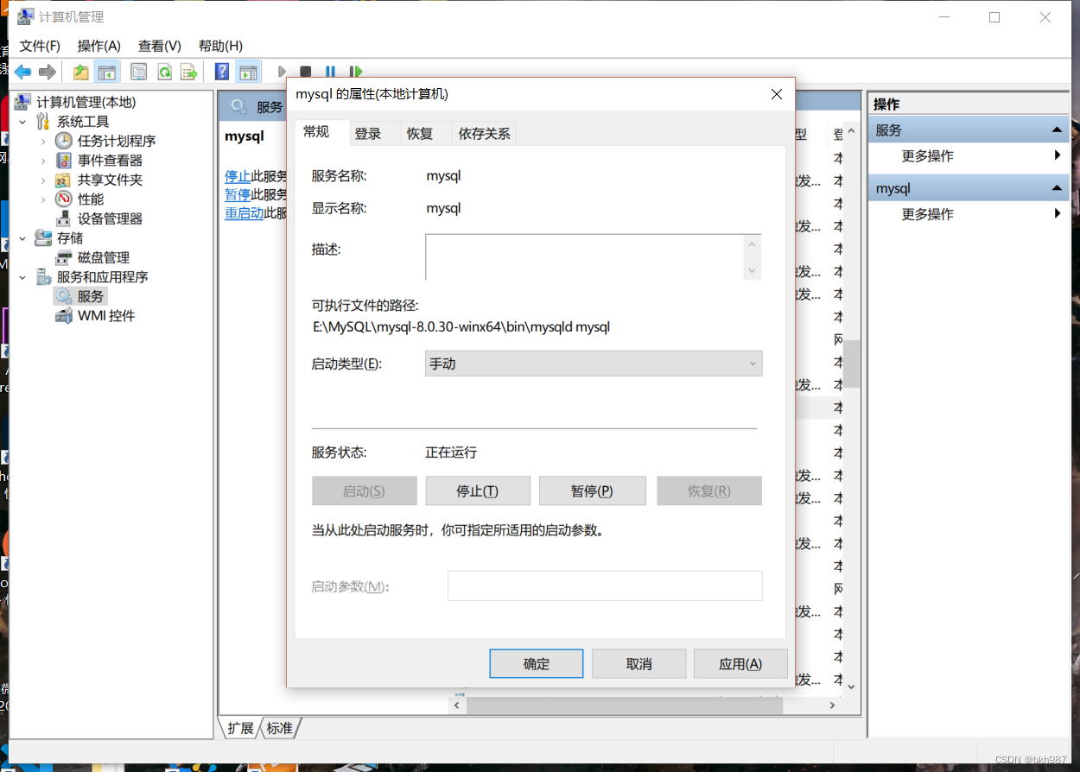Select Shared Folders (共享文件夹) tree item
The image size is (1080, 772).
(x=110, y=180)
